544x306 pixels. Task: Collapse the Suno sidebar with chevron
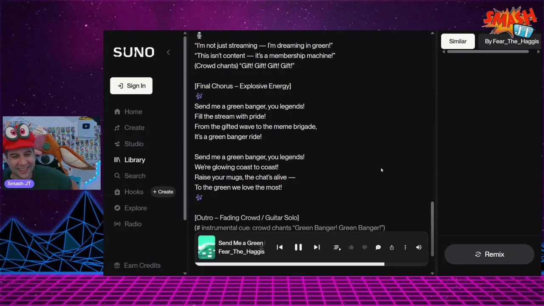[x=168, y=52]
